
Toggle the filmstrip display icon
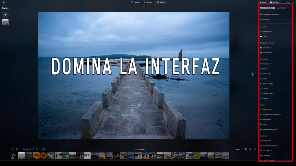click(246, 150)
